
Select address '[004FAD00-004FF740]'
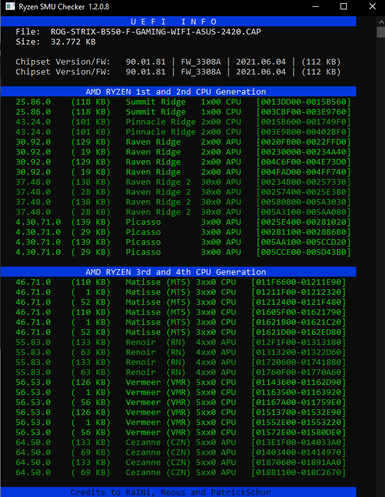(x=304, y=172)
